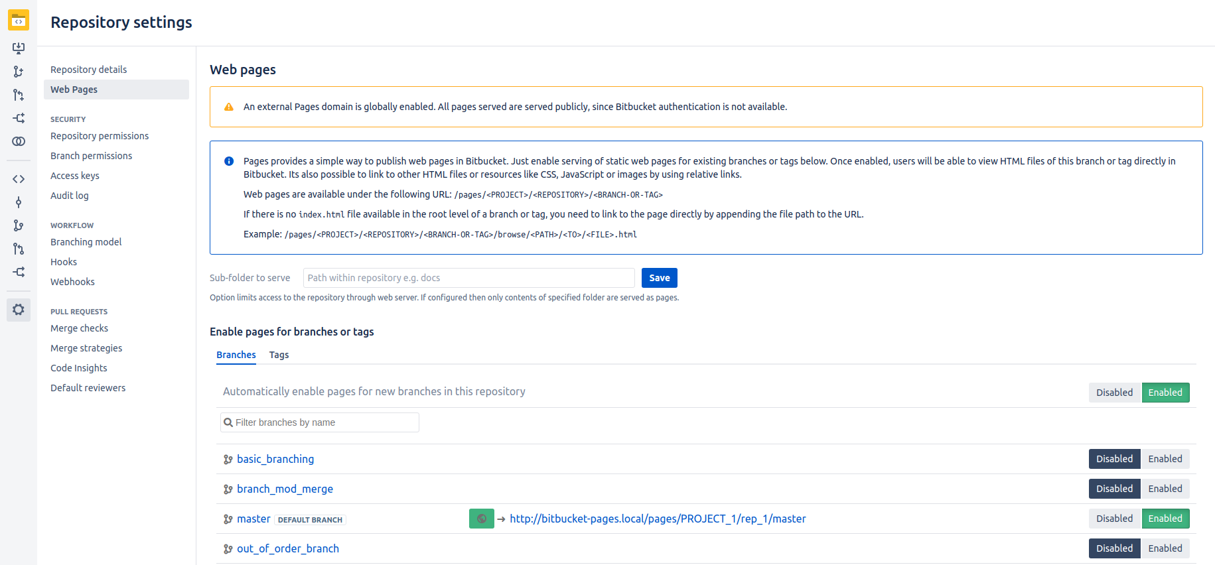Open the Commits icon in sidebar
Image resolution: width=1215 pixels, height=565 pixels.
[19, 202]
